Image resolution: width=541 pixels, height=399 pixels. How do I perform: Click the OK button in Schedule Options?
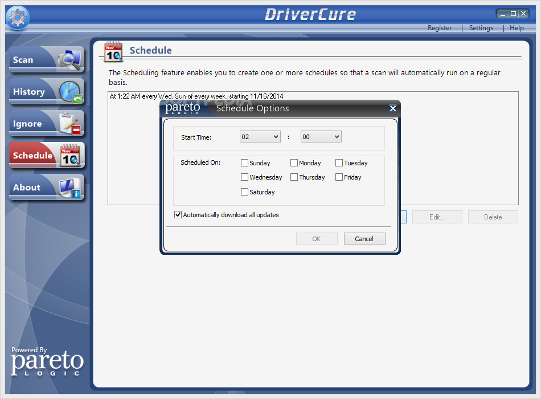tap(317, 239)
